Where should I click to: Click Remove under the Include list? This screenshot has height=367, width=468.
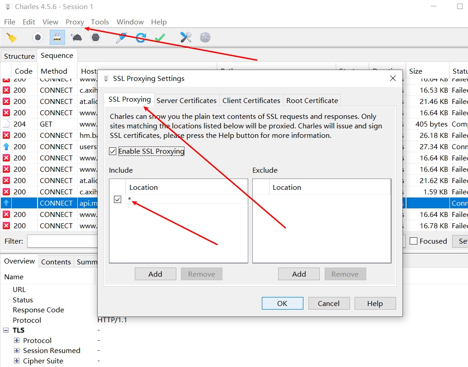tap(202, 274)
